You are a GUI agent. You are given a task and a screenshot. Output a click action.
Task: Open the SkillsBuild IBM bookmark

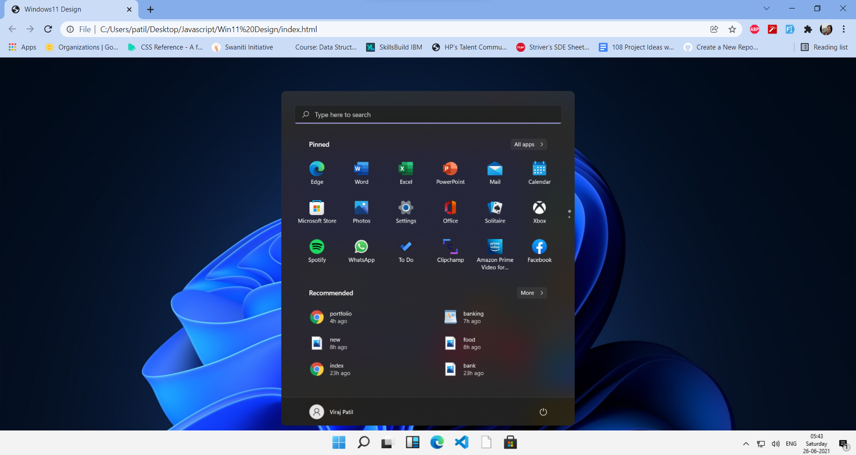[394, 47]
